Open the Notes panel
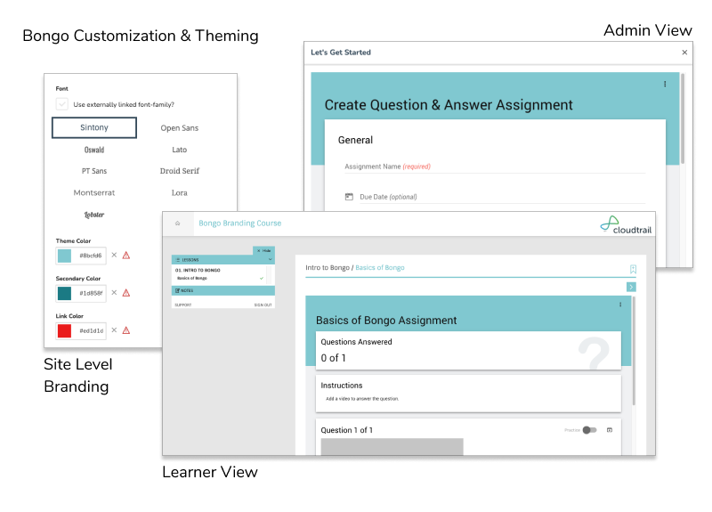Viewport: 712px width, 512px height. [223, 291]
